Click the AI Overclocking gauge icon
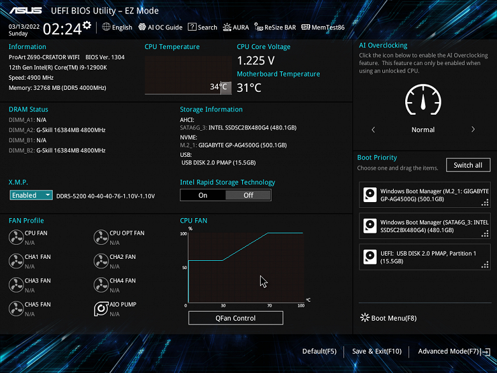 coord(423,99)
